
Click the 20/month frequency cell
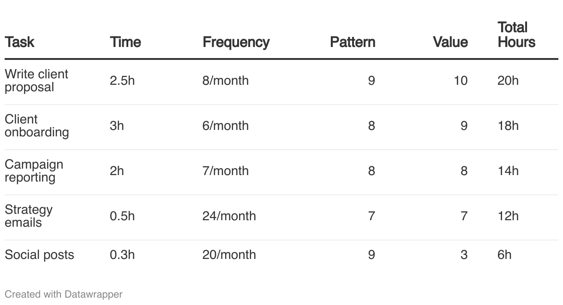click(x=229, y=255)
